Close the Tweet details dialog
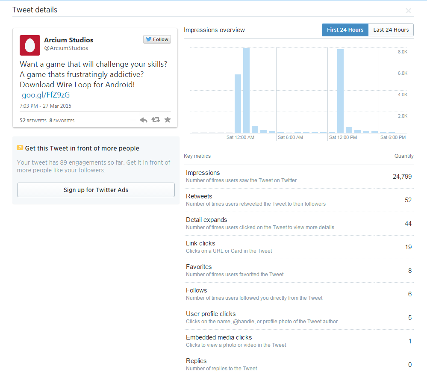 408,11
